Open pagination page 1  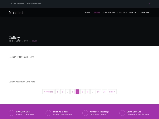click(57, 92)
